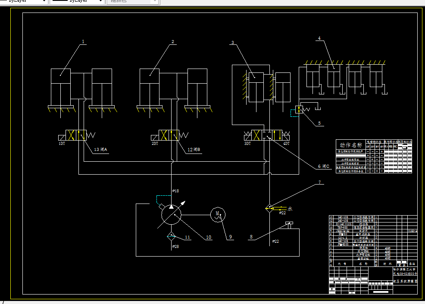
Task: Click callout number 5
Action: pyautogui.click(x=319, y=123)
